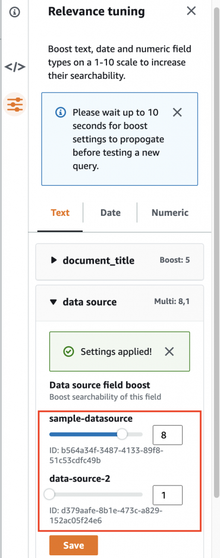The height and width of the screenshot is (558, 220).
Task: Switch to the Date tab
Action: [x=110, y=213]
